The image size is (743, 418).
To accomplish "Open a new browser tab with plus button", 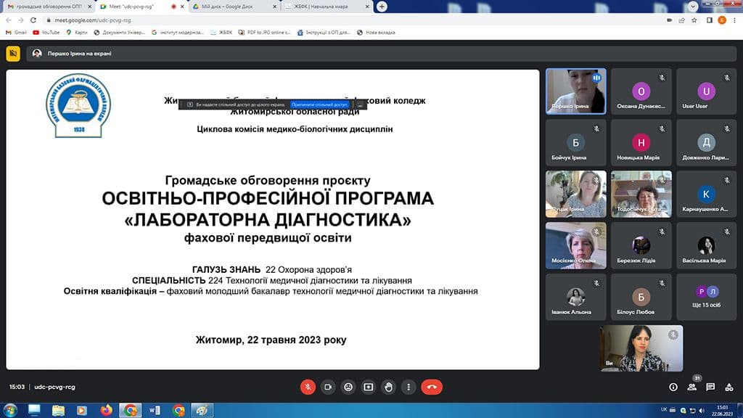I will pos(382,6).
